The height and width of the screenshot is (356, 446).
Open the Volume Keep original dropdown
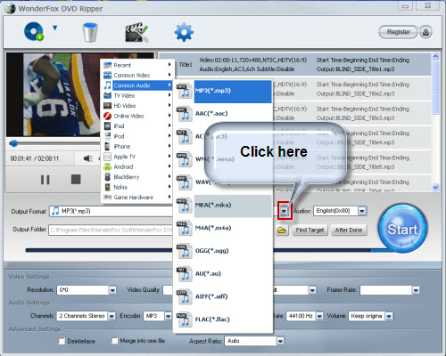(x=389, y=316)
